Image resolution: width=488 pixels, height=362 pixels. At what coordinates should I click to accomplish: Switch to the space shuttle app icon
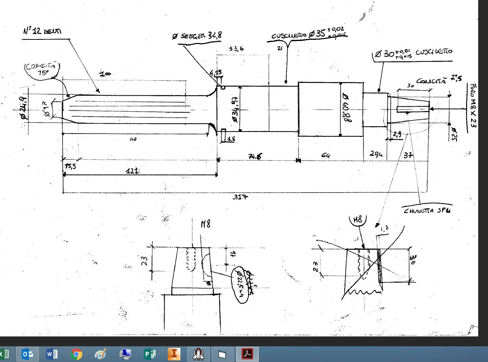click(198, 354)
